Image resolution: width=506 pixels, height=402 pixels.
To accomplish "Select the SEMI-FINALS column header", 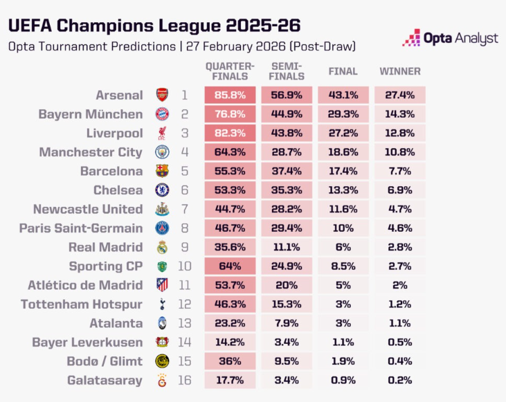I will click(x=285, y=71).
